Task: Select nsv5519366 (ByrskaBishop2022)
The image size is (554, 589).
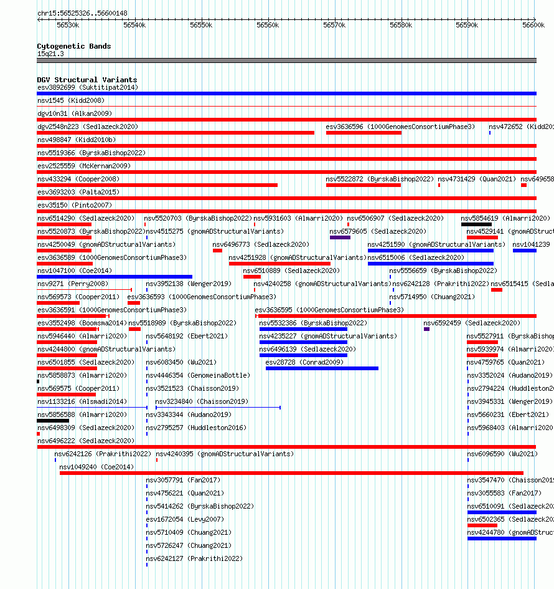Action: point(92,153)
